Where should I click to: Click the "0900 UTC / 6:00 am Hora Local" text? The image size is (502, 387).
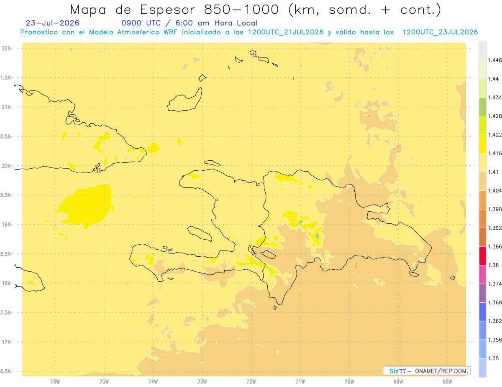point(189,23)
